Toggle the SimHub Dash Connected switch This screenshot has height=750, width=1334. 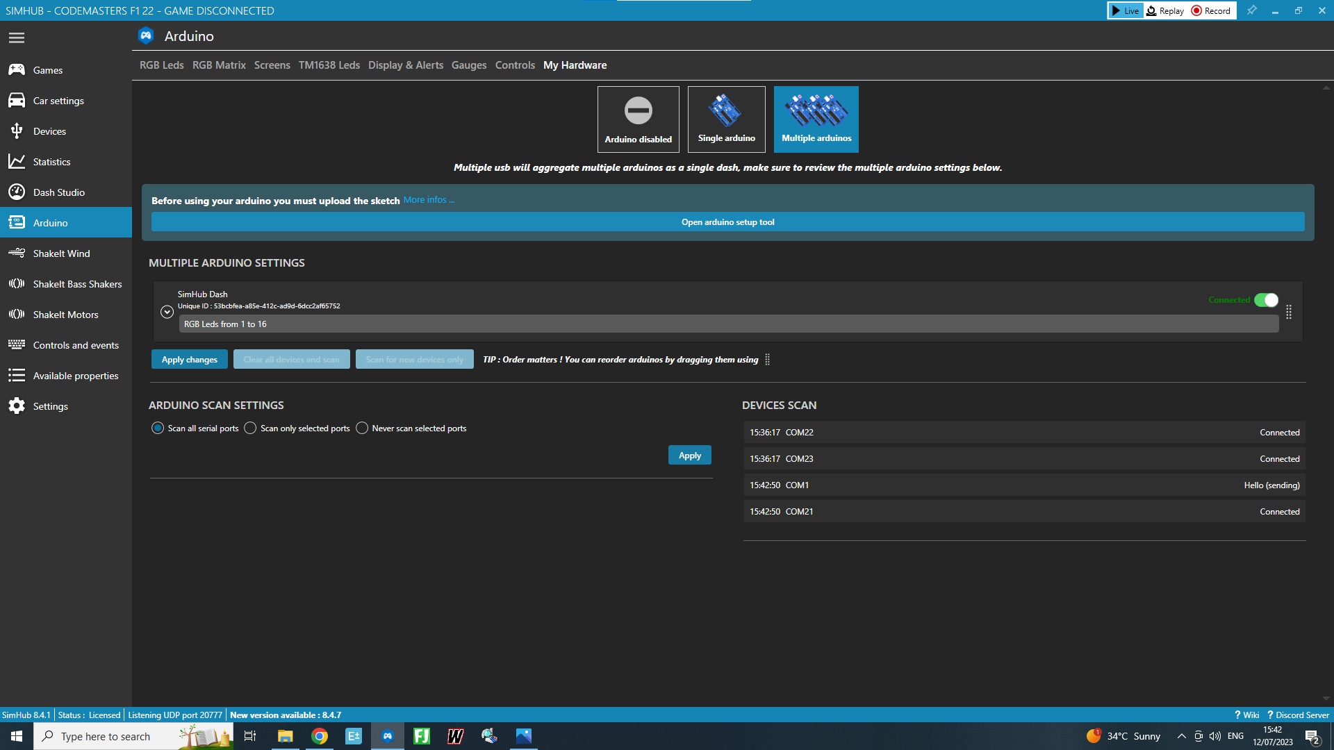[x=1266, y=300]
